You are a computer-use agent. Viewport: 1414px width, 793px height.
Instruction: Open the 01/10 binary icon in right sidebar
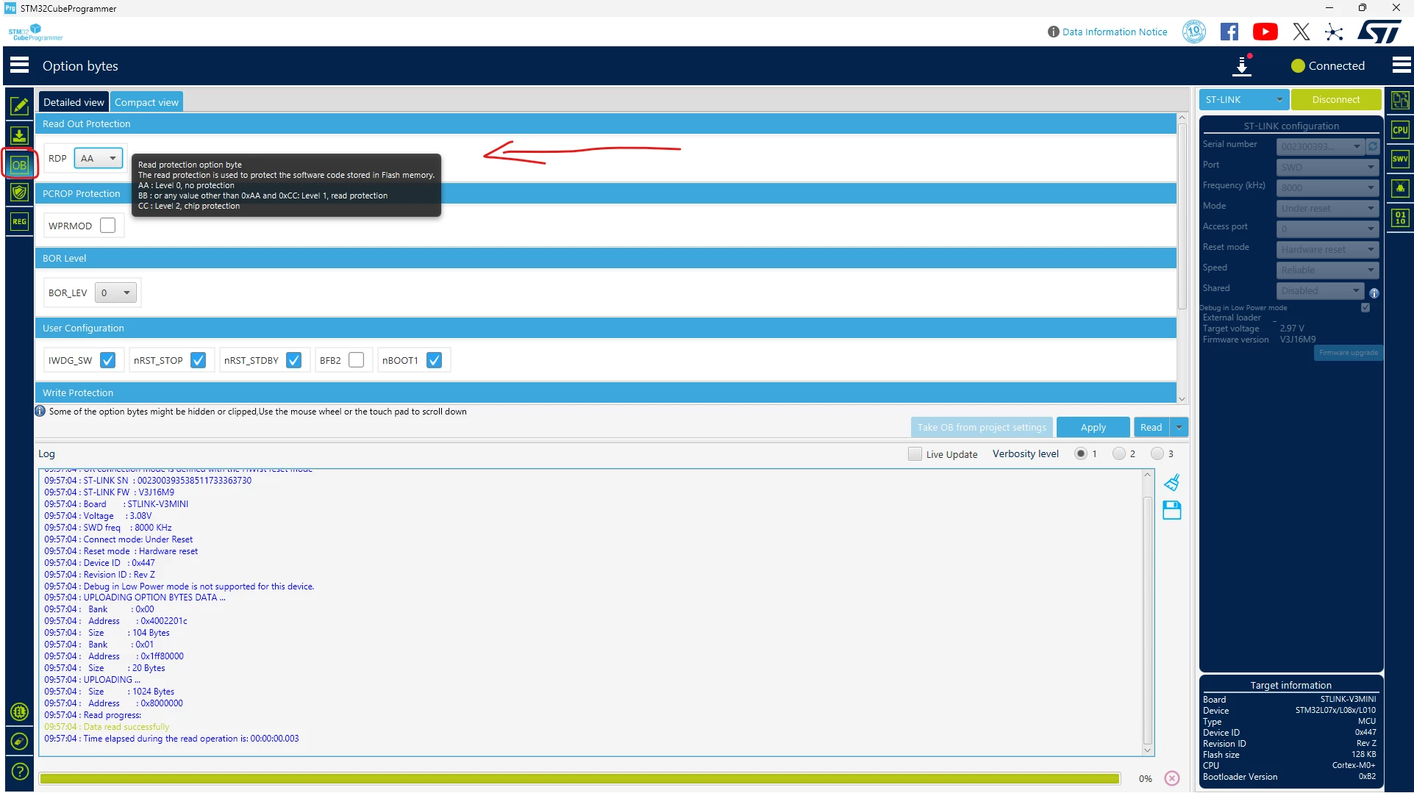[1400, 218]
